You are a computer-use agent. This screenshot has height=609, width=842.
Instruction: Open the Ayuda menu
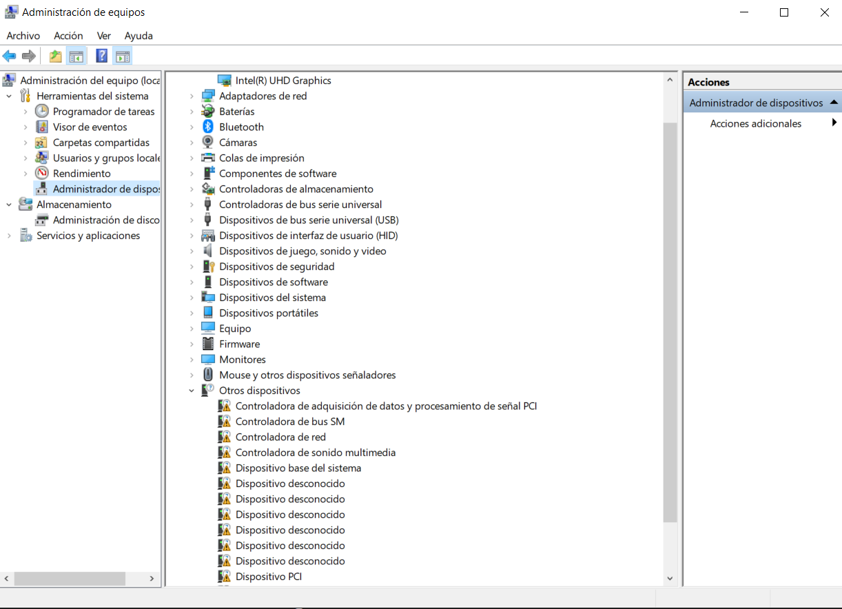click(138, 36)
